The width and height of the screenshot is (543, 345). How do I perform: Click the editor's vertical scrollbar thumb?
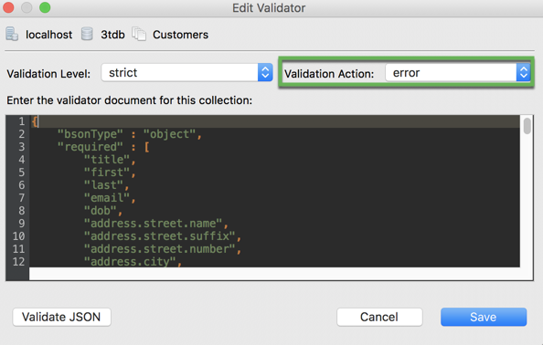[527, 126]
